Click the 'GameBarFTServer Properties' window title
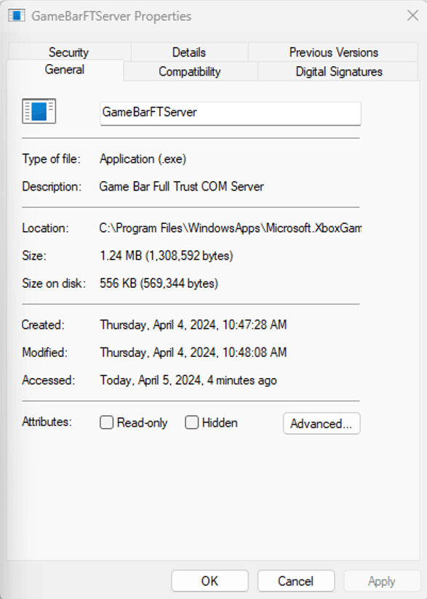This screenshot has width=427, height=599. 111,16
